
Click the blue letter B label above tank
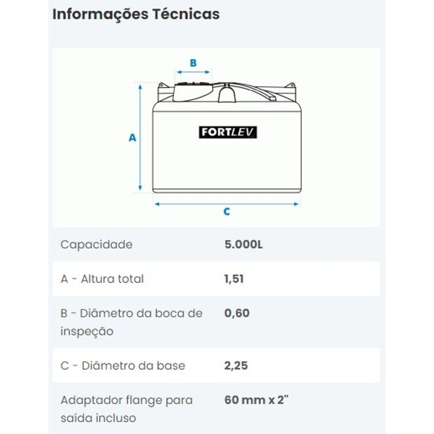(x=193, y=63)
